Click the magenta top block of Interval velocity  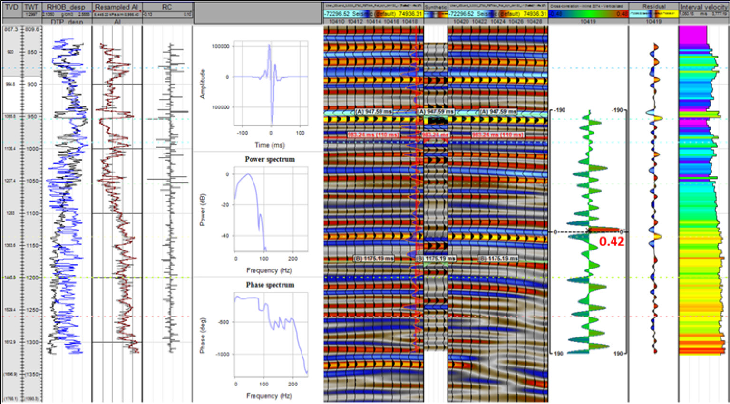[x=692, y=36]
